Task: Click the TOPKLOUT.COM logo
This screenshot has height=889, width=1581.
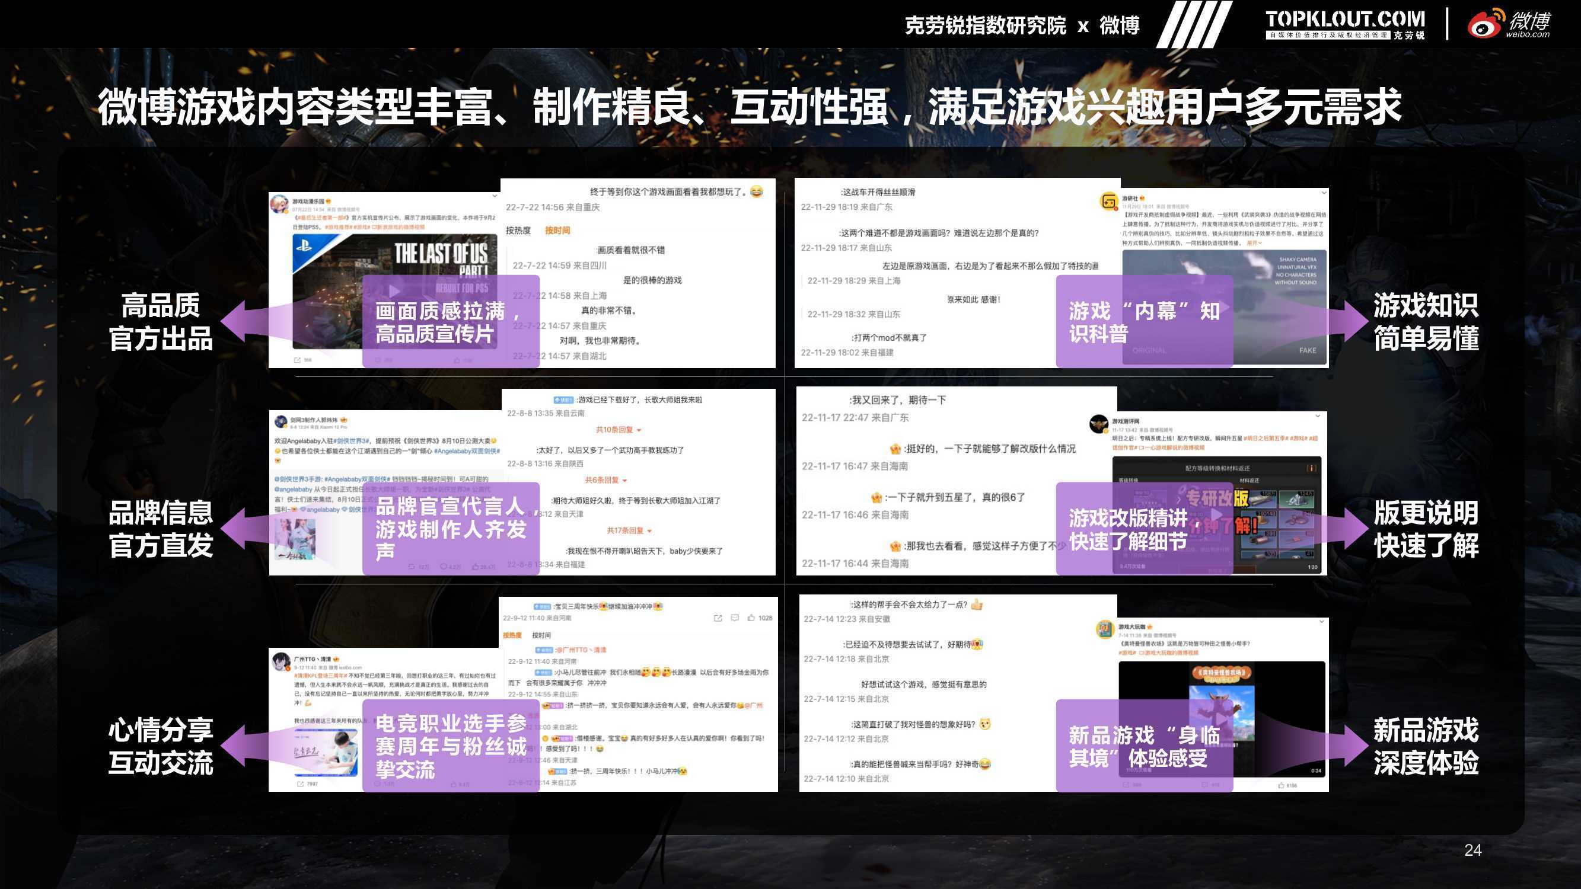Action: (1346, 24)
